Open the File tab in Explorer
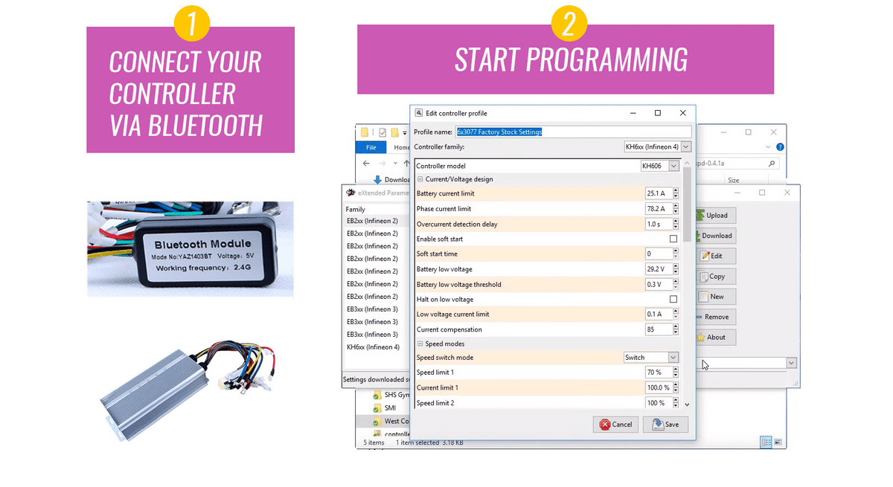This screenshot has width=893, height=487. (371, 147)
